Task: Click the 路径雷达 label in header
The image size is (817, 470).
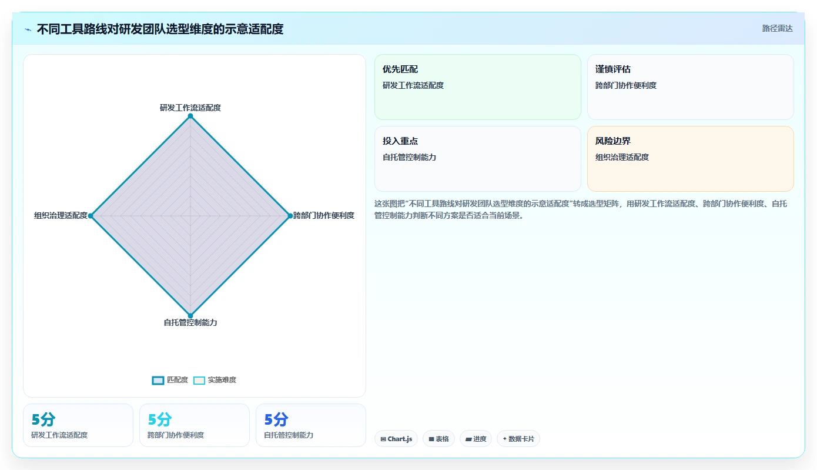Action: pos(777,28)
